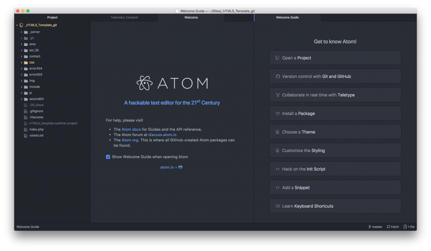431x251 pixels.
Task: Expand the css folder chevron
Action: click(21, 62)
